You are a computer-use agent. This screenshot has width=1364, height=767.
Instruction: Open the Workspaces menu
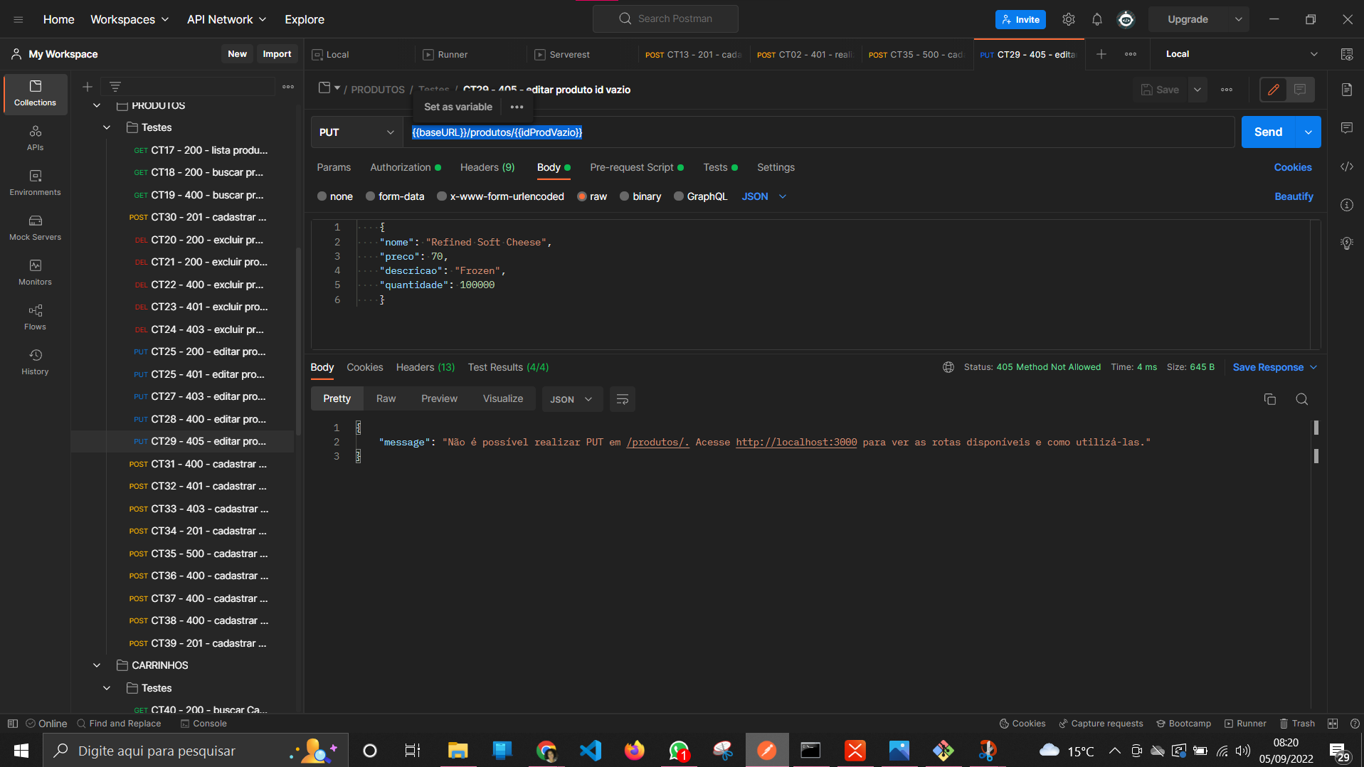[x=129, y=19]
